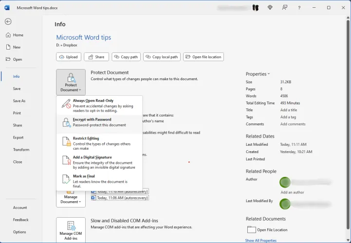Click the Always Open Read-Only icon

point(66,104)
